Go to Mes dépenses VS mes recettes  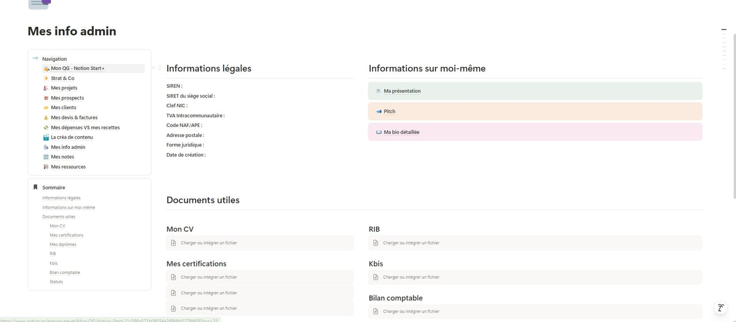point(85,127)
